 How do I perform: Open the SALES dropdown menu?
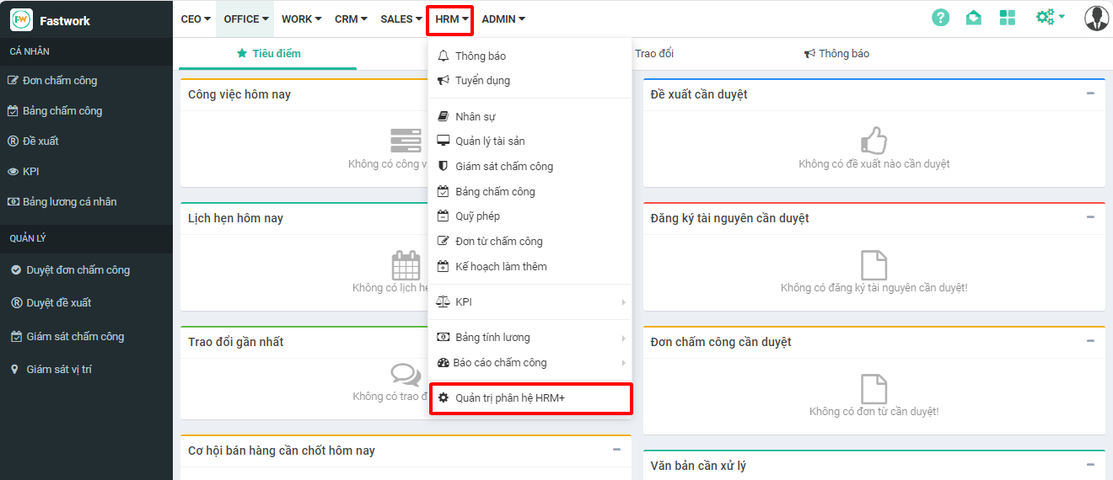[x=401, y=19]
